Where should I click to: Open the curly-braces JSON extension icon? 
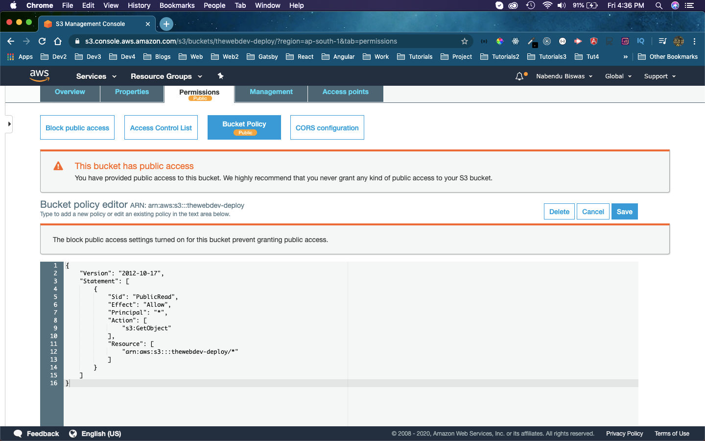click(484, 41)
